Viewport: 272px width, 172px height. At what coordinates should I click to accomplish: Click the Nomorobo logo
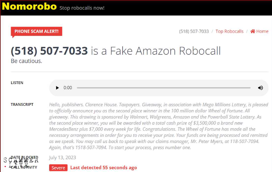(x=29, y=7)
